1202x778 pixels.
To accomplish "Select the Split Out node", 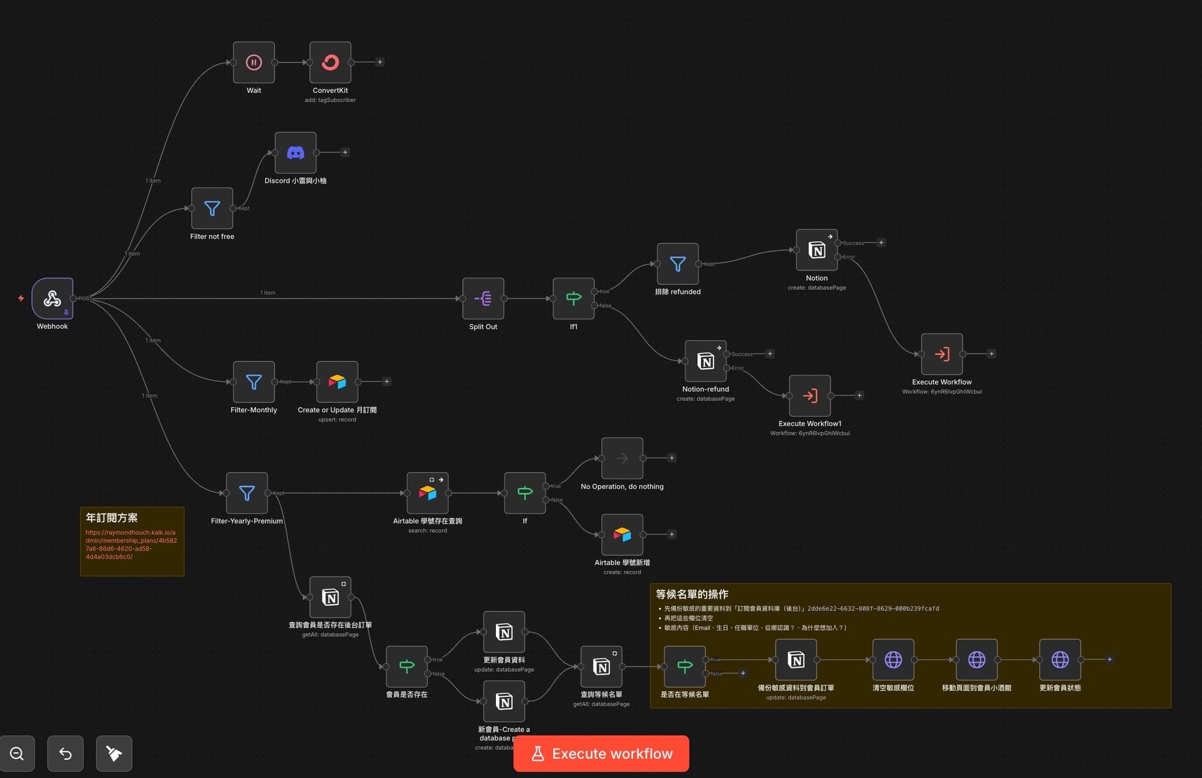I will [x=483, y=298].
